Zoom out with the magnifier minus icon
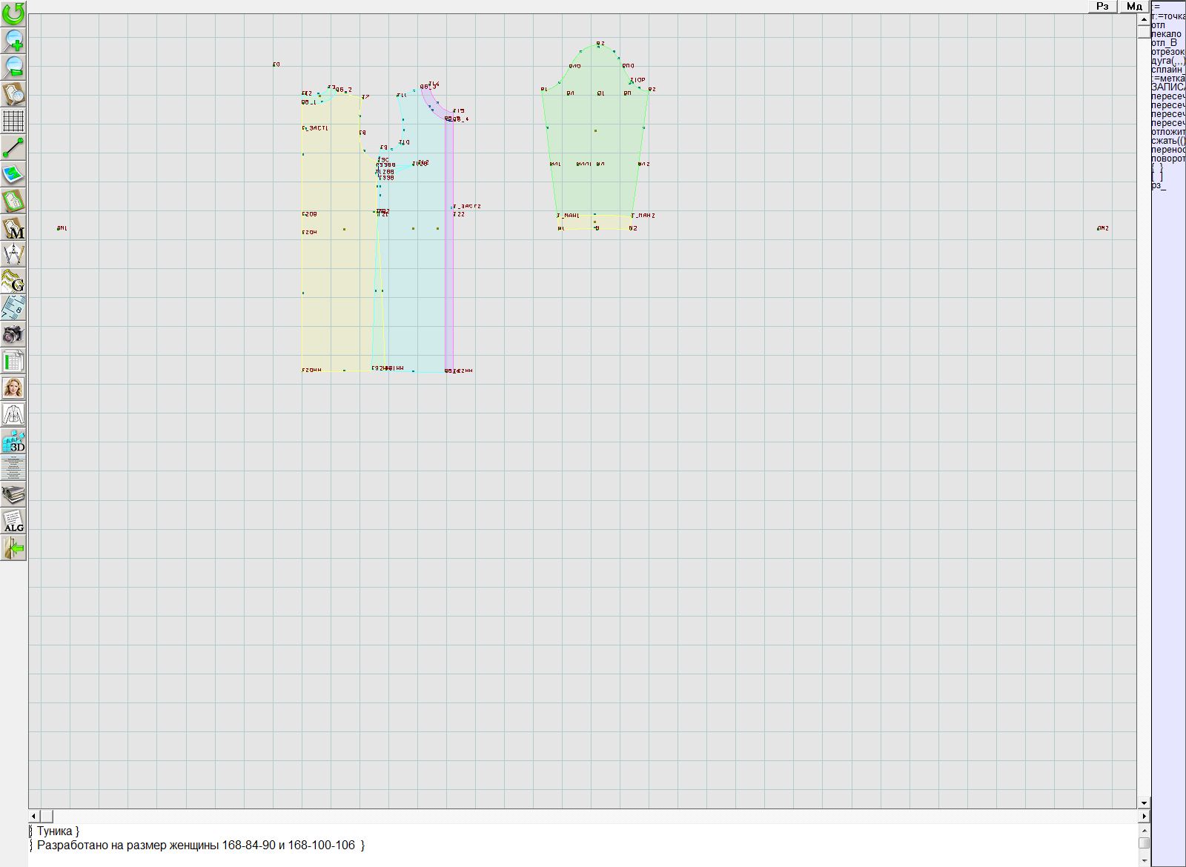This screenshot has height=867, width=1186. pyautogui.click(x=13, y=67)
